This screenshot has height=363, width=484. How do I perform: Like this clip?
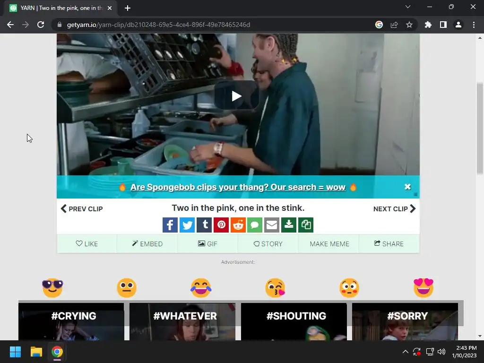87,244
